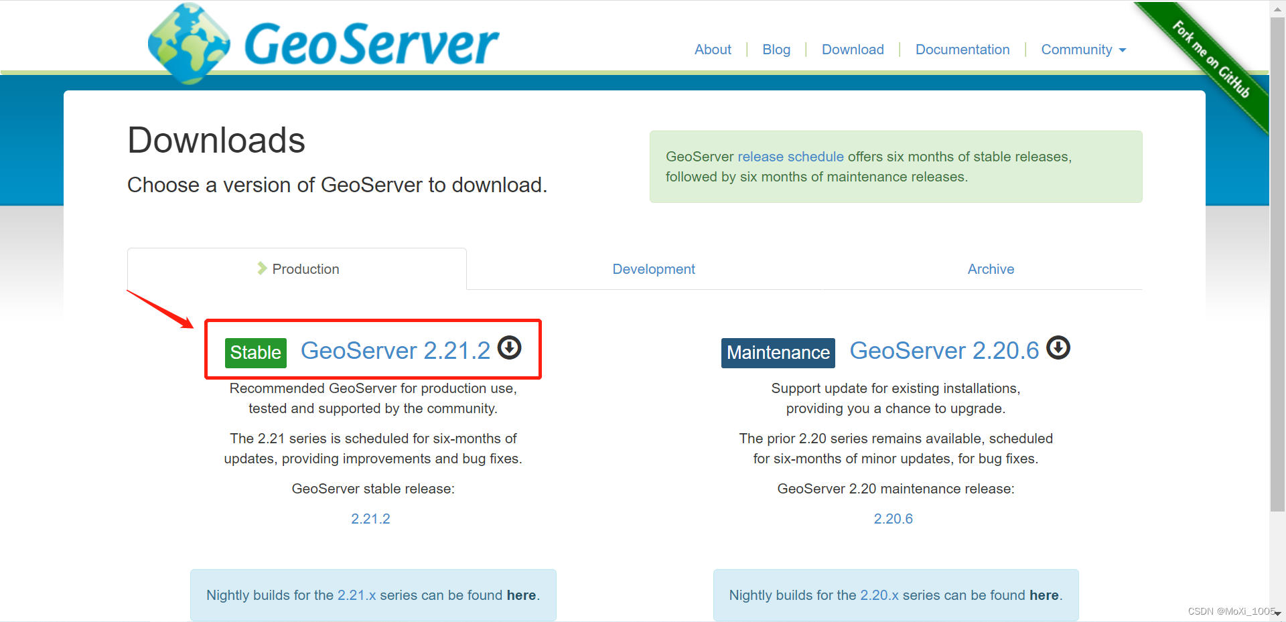The height and width of the screenshot is (622, 1286).
Task: Click 'GeoServer stable release:' text
Action: tap(373, 489)
